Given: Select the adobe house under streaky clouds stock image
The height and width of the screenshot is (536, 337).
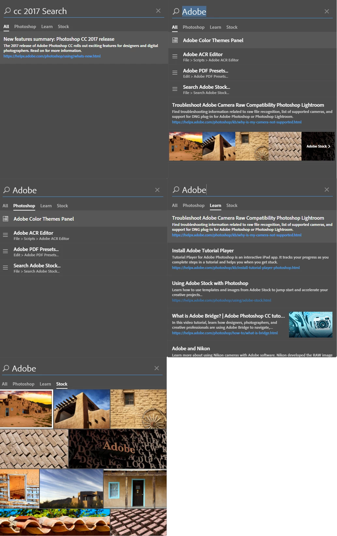Looking at the screenshot, I should 71,488.
